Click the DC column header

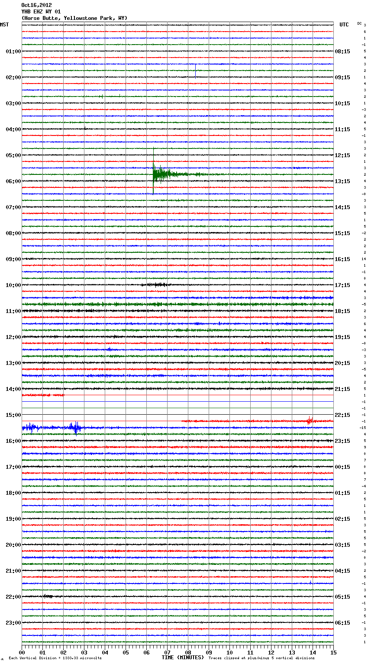[359, 23]
